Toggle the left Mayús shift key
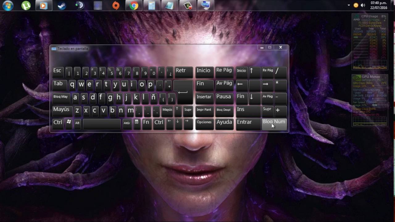Screen dimensions: 395x222 click(63, 111)
